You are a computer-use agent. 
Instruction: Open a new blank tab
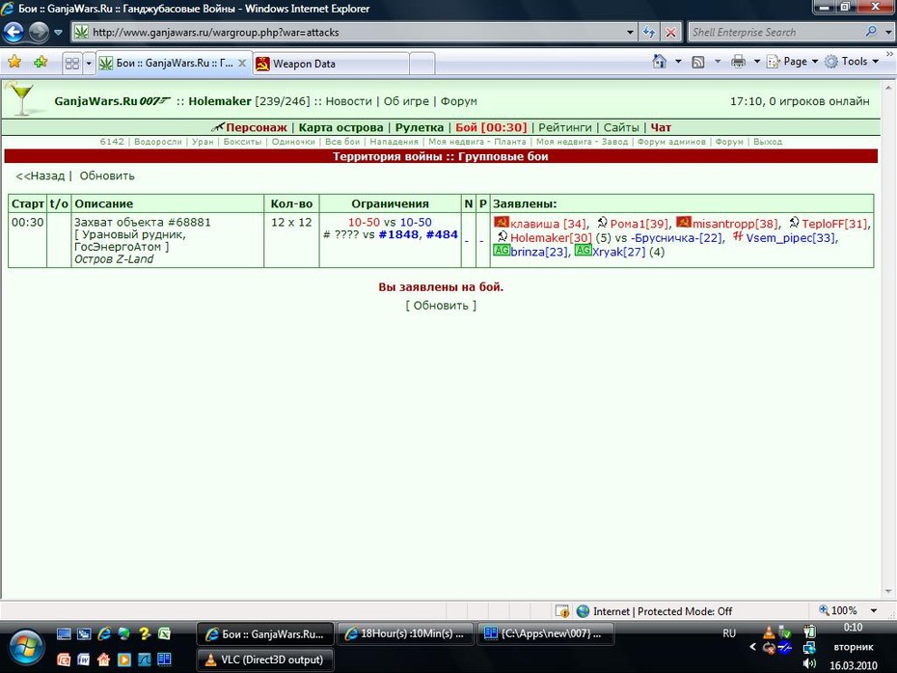(x=422, y=64)
